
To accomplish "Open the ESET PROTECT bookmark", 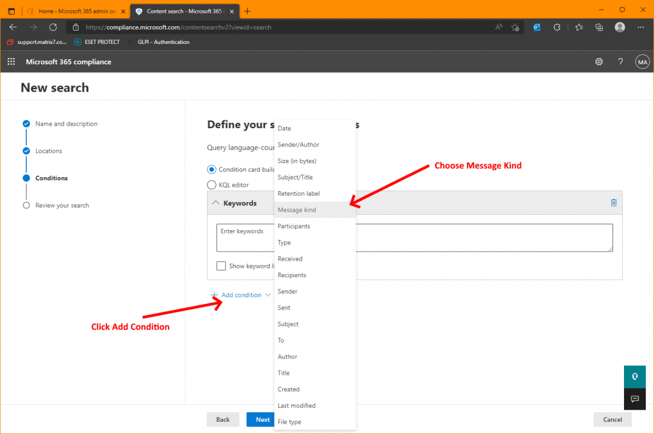I will coord(97,42).
